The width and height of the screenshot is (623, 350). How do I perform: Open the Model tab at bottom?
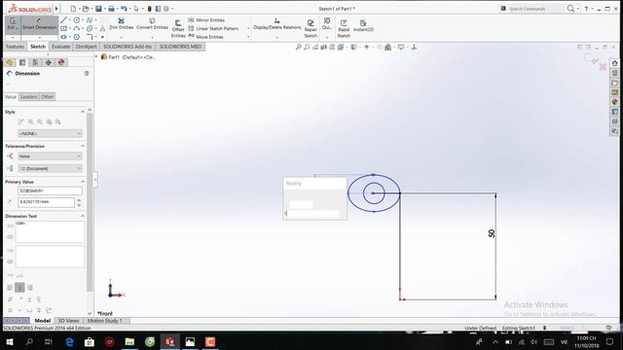43,321
